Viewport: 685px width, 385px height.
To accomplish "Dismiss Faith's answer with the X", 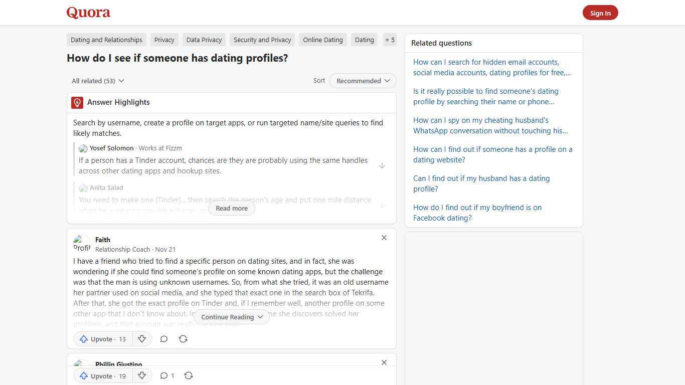I will point(384,238).
